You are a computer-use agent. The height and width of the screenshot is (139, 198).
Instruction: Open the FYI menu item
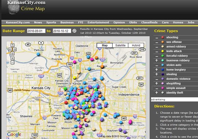coord(80,22)
